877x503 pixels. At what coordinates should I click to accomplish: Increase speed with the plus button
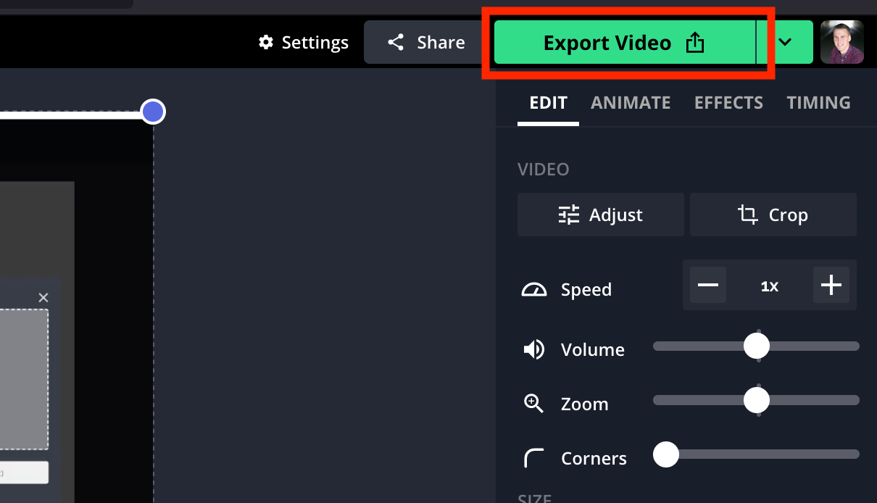point(831,285)
